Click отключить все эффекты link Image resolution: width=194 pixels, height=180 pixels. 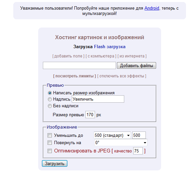tap(122, 76)
